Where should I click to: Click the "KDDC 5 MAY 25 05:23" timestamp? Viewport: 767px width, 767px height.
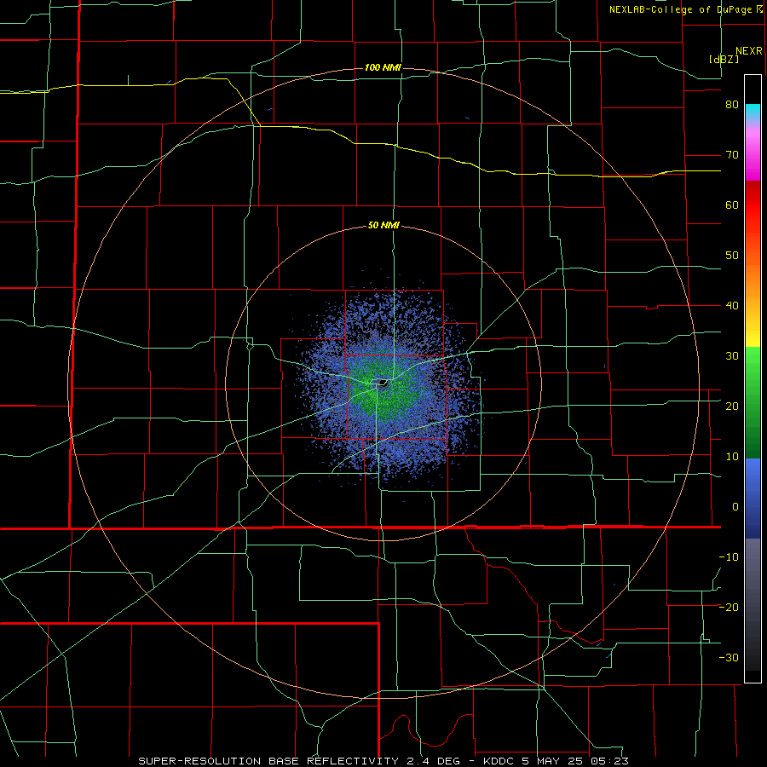pyautogui.click(x=556, y=761)
